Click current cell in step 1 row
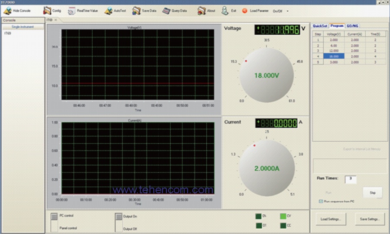 (354, 40)
